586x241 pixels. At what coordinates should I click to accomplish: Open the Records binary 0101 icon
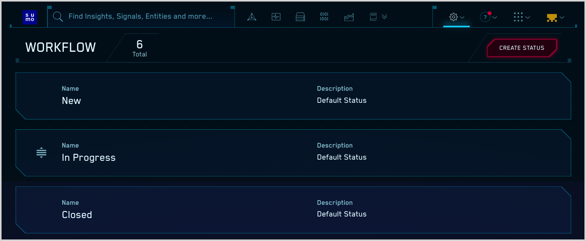point(324,17)
